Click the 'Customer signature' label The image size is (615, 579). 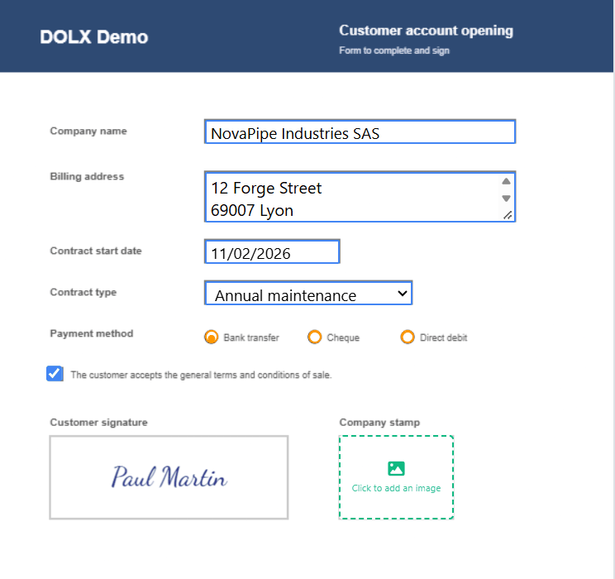point(98,423)
